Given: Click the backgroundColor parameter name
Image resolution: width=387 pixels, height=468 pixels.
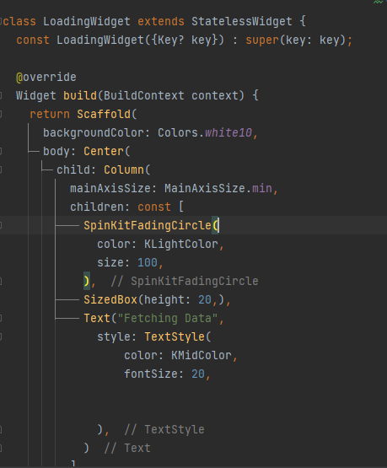Looking at the screenshot, I should point(94,133).
